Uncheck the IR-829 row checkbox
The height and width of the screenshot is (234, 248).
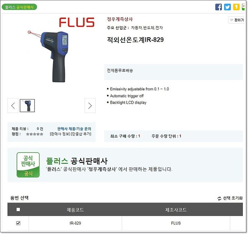click(x=18, y=223)
